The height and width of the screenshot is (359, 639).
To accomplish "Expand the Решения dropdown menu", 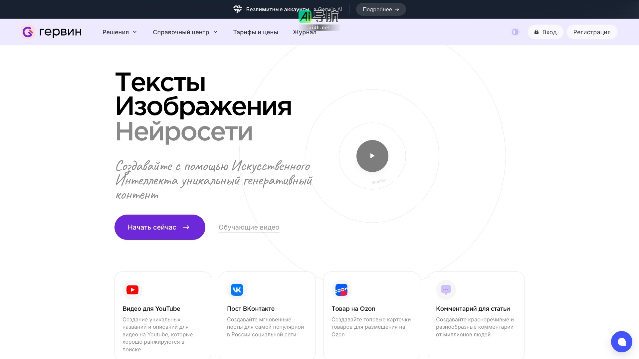I will (x=119, y=32).
